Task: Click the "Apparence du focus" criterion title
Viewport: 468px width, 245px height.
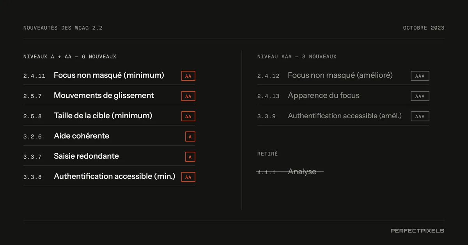Action: (324, 96)
